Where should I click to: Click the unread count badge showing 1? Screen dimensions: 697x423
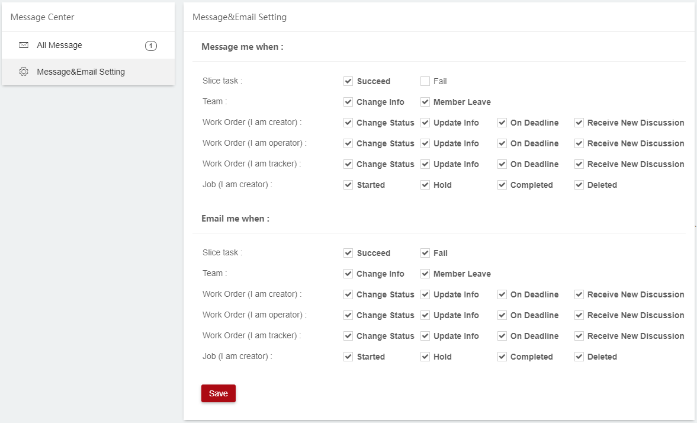(x=151, y=46)
